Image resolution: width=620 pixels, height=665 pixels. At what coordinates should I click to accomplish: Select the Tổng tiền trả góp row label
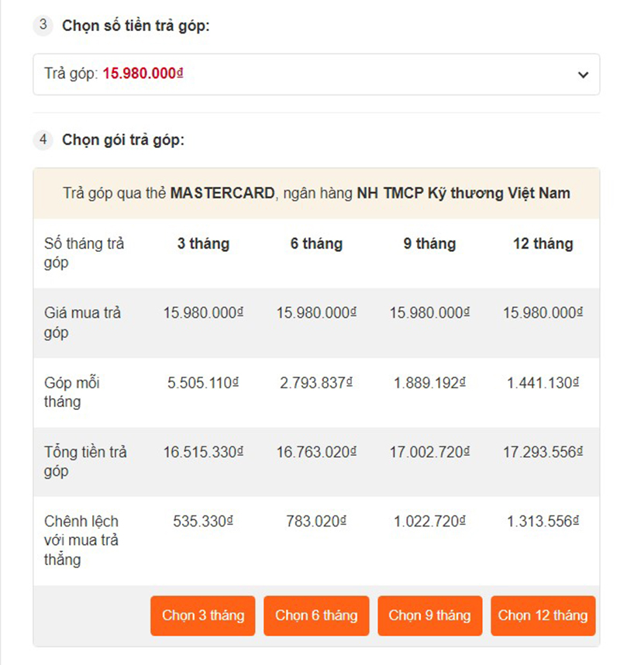[80, 461]
